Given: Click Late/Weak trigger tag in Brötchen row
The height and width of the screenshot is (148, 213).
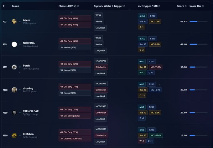Looking at the screenshot, I should (100, 142).
